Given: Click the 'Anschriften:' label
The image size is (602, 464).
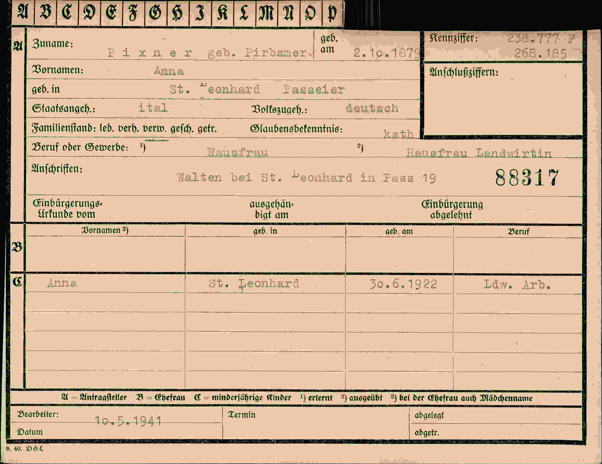Looking at the screenshot, I should click(57, 168).
